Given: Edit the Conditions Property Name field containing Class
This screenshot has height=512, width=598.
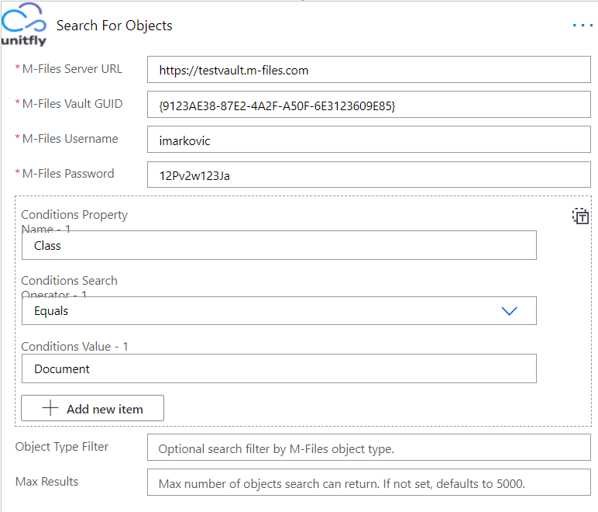Looking at the screenshot, I should (x=279, y=245).
